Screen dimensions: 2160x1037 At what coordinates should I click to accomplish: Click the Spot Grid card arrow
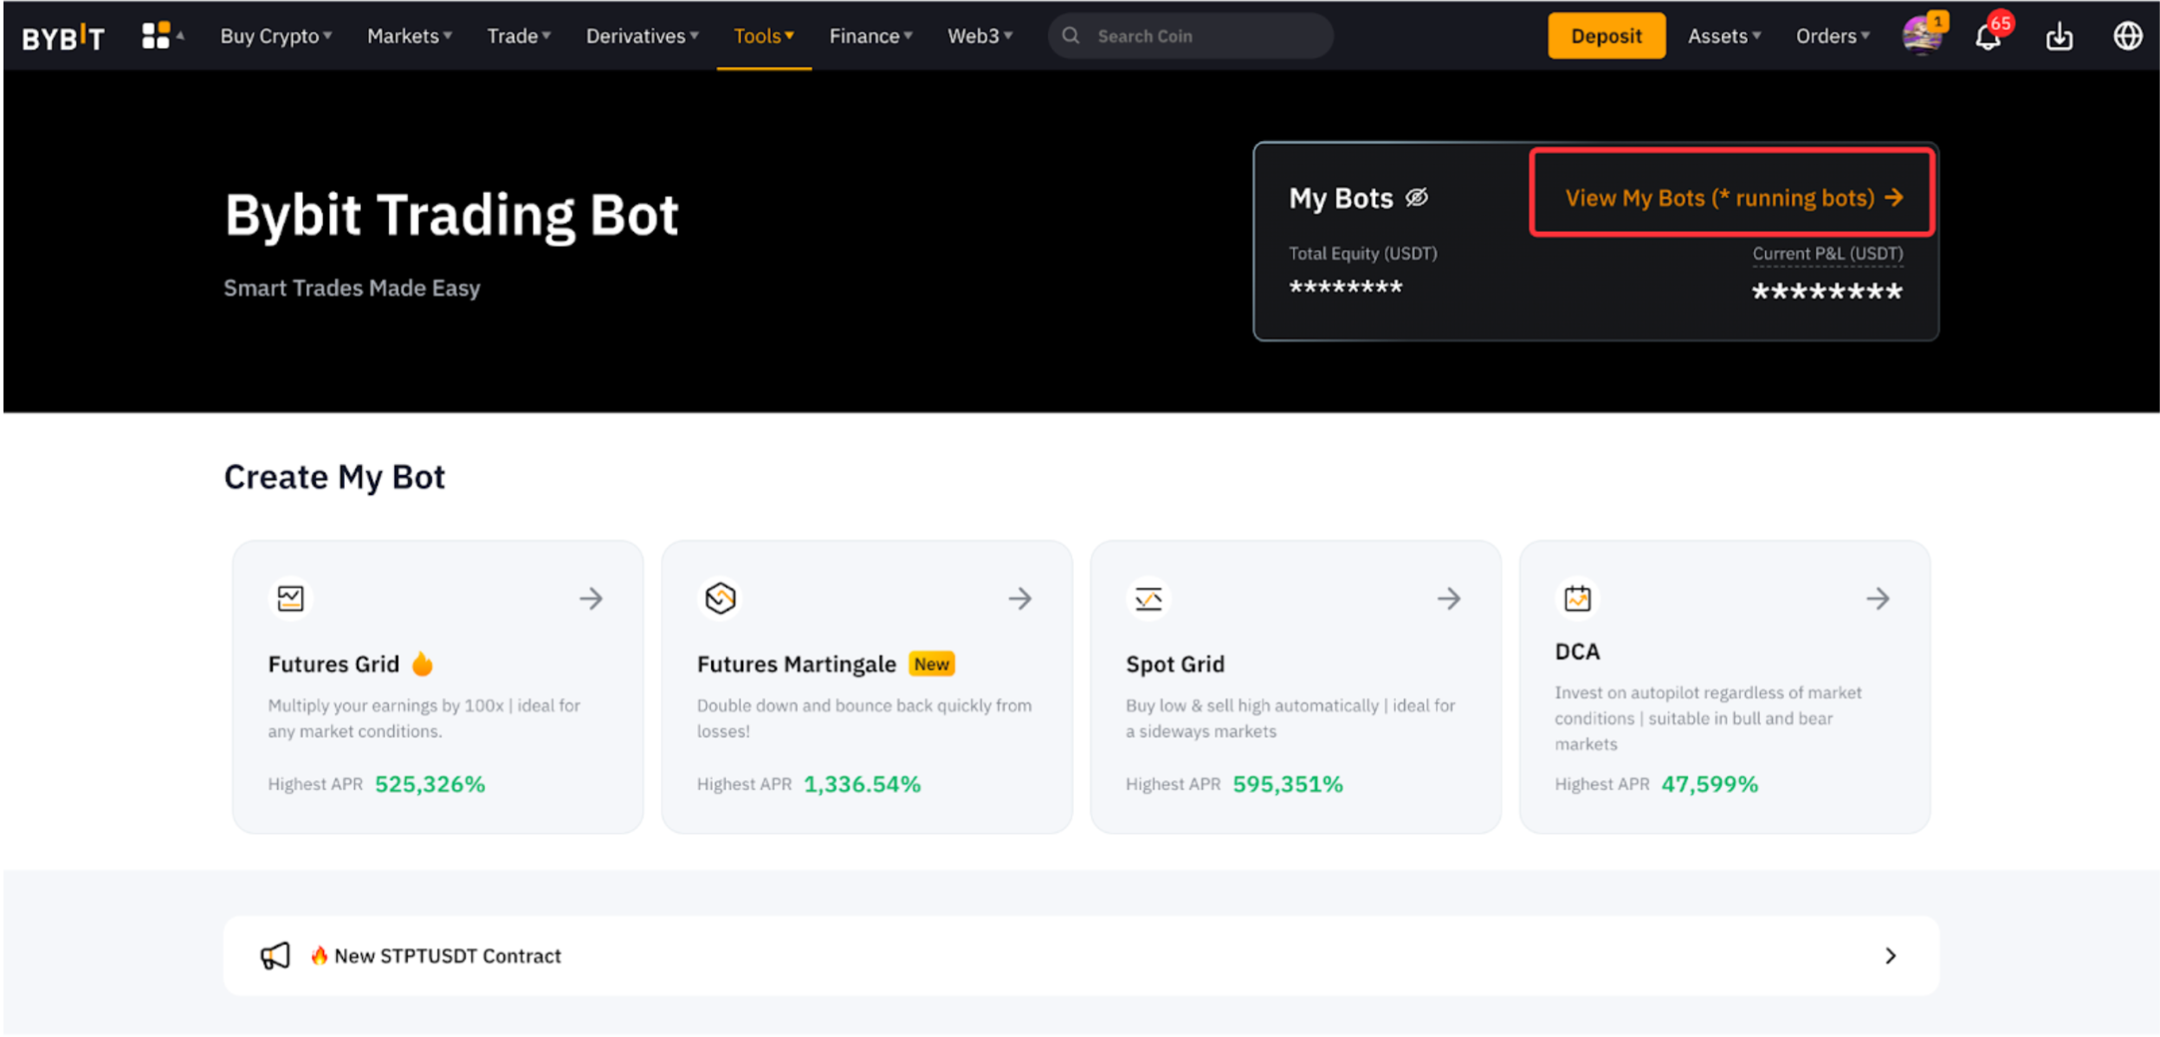[1449, 598]
